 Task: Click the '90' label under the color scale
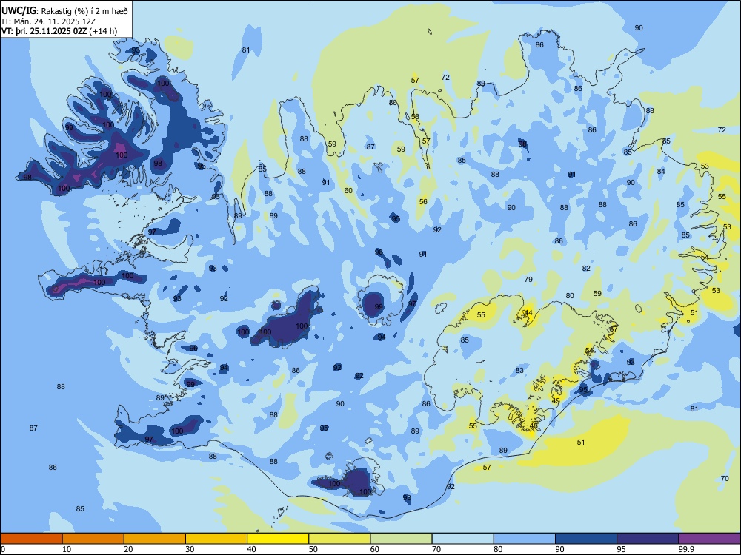[x=560, y=549]
